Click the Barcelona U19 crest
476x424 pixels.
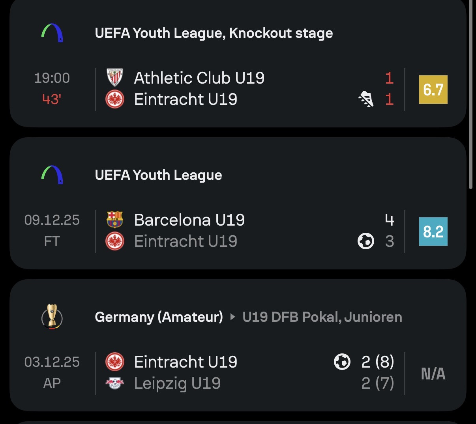point(115,220)
